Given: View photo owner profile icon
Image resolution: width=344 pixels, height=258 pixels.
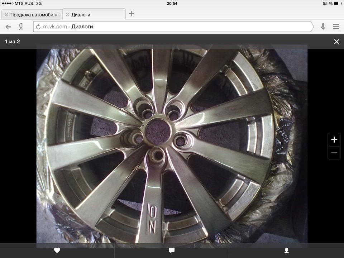Looking at the screenshot, I should tap(287, 250).
